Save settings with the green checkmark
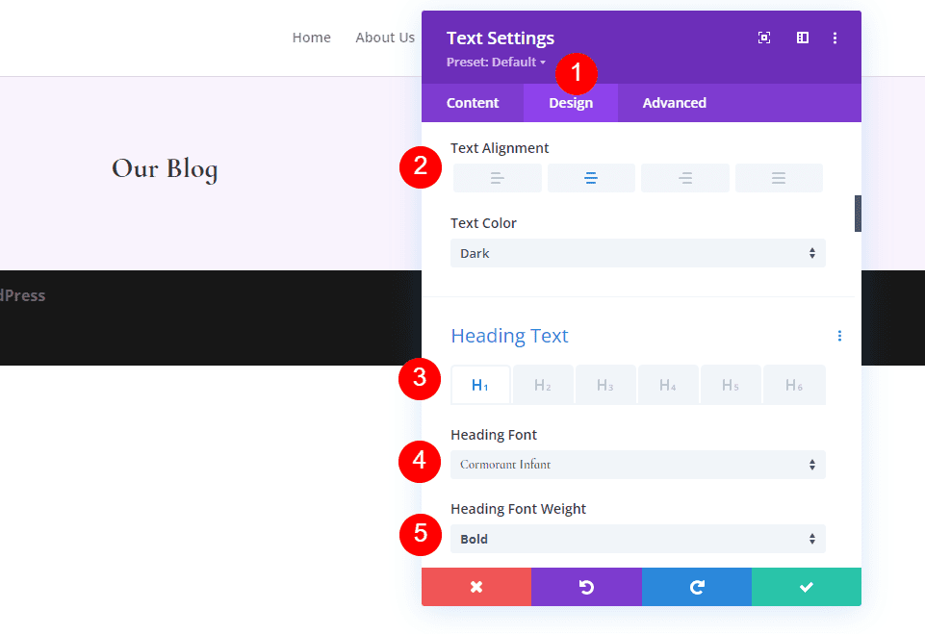The image size is (925, 634). 807,587
